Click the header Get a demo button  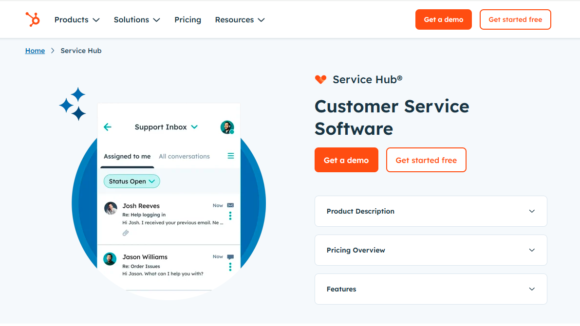pyautogui.click(x=443, y=19)
